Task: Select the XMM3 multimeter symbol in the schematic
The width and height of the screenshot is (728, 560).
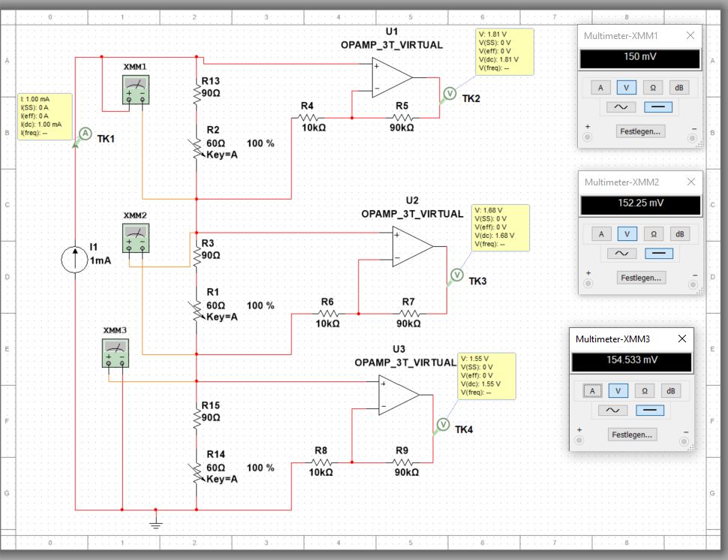Action: (116, 353)
